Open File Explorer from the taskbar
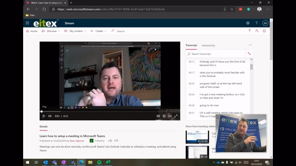 point(90,162)
